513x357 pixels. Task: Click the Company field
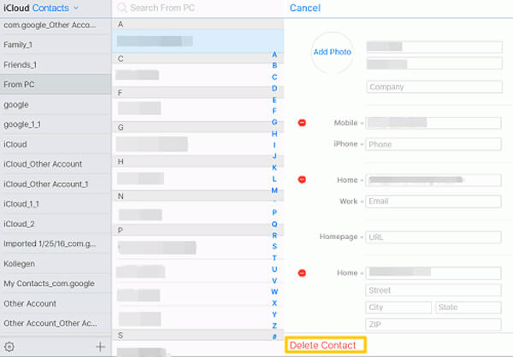pos(434,87)
